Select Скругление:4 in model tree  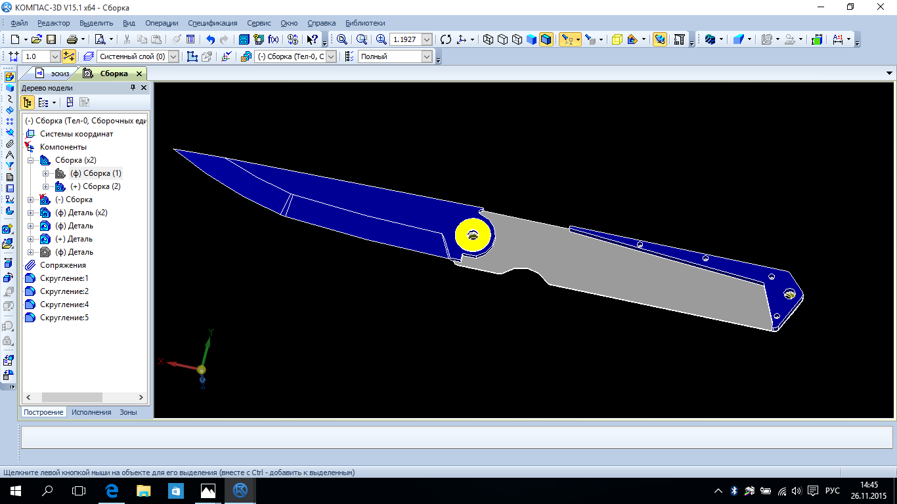(x=64, y=304)
